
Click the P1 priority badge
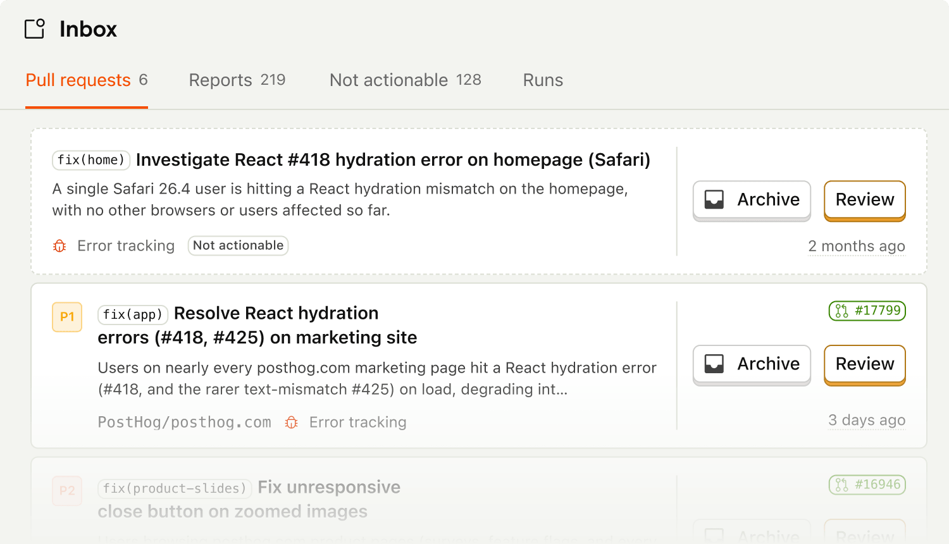click(67, 317)
